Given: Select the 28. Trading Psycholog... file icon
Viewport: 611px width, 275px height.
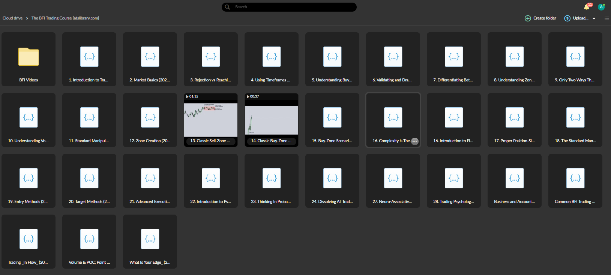Looking at the screenshot, I should click(454, 178).
